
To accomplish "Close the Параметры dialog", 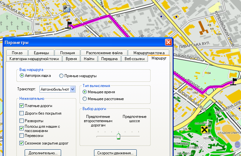I will pos(168,42).
